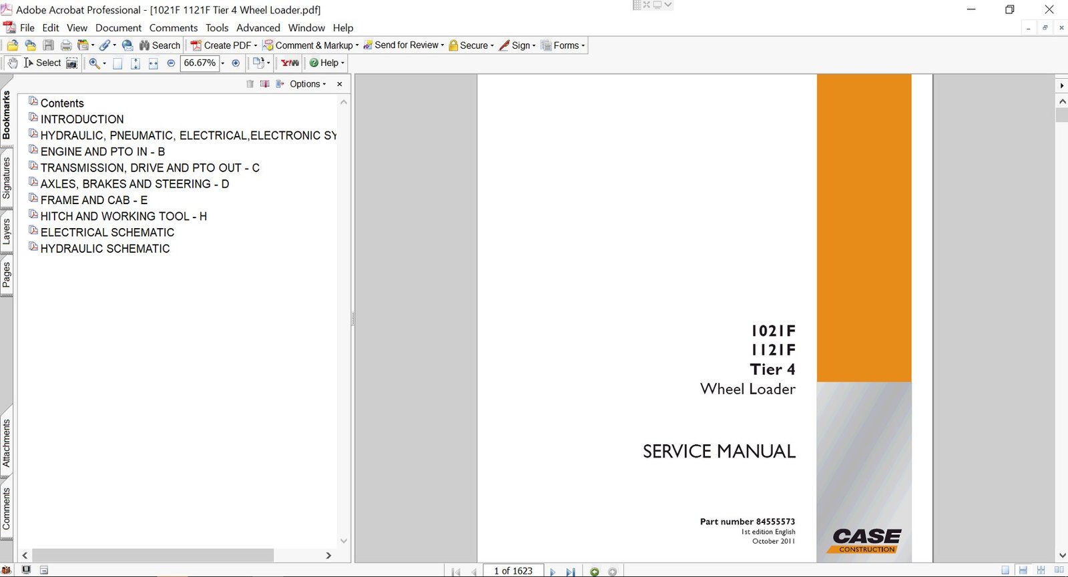Viewport: 1068px width, 577px height.
Task: Enable facing pages layout view
Action: [1059, 570]
